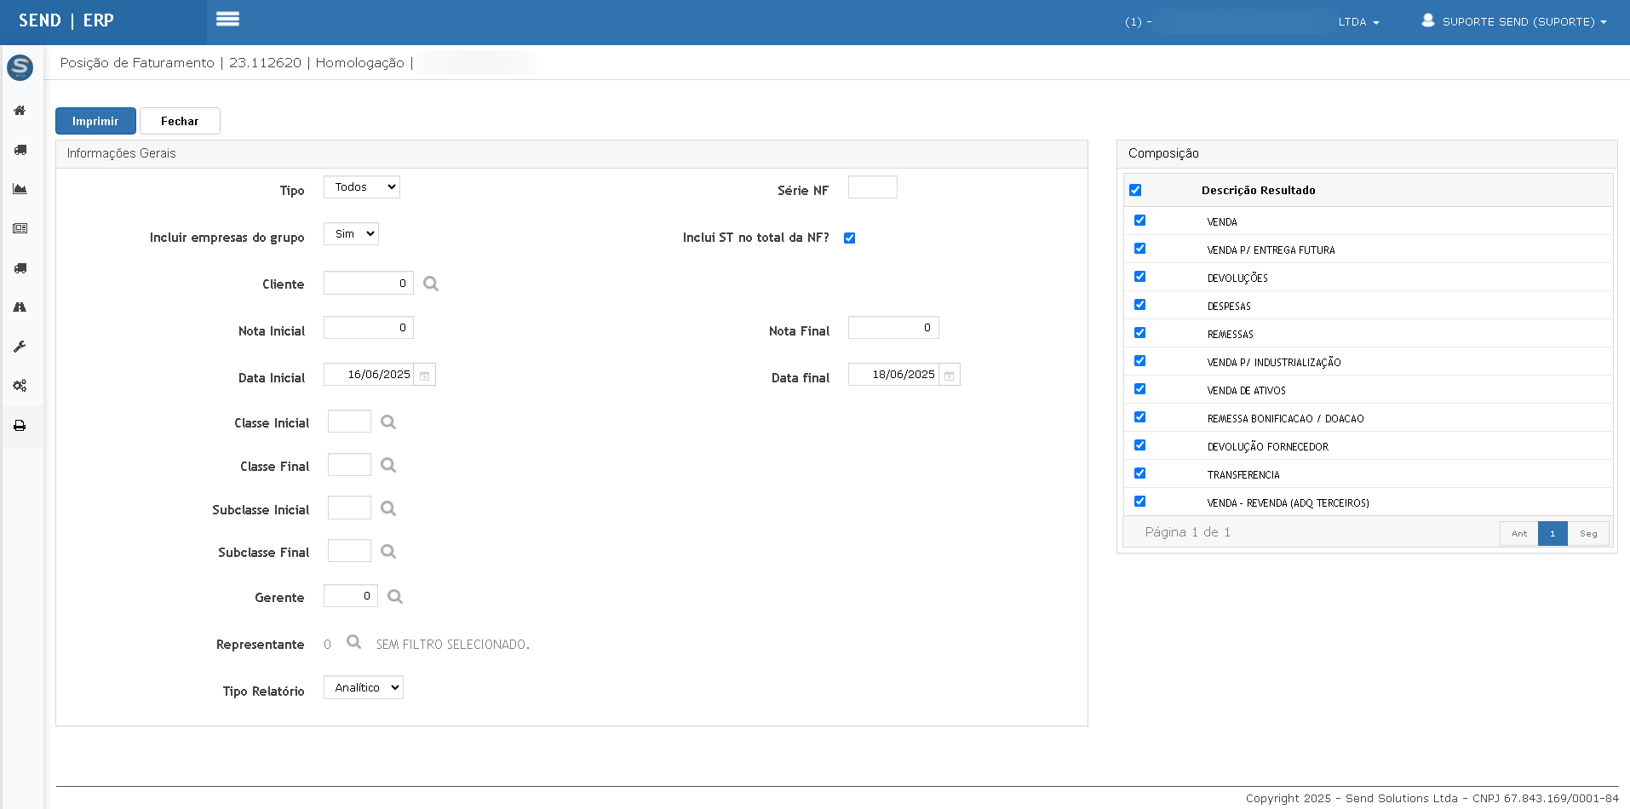Viewport: 1630px width, 809px height.
Task: Open the printer icon in sidebar
Action: [x=20, y=426]
